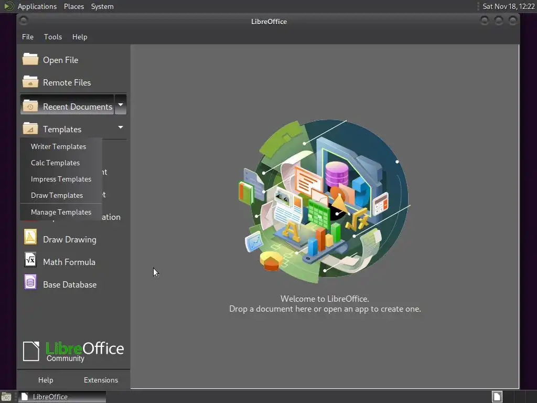Click the LibreOffice welcome illustration
This screenshot has height=403, width=537.
324,201
